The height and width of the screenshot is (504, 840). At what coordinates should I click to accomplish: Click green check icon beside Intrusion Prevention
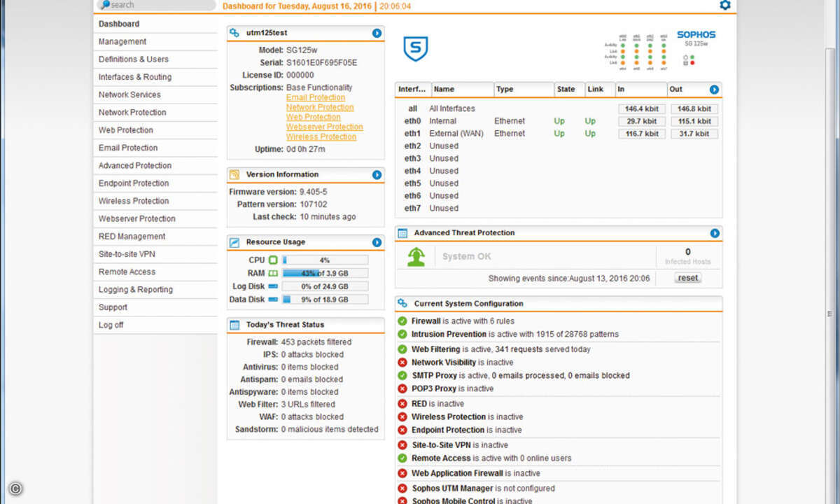[x=402, y=335]
